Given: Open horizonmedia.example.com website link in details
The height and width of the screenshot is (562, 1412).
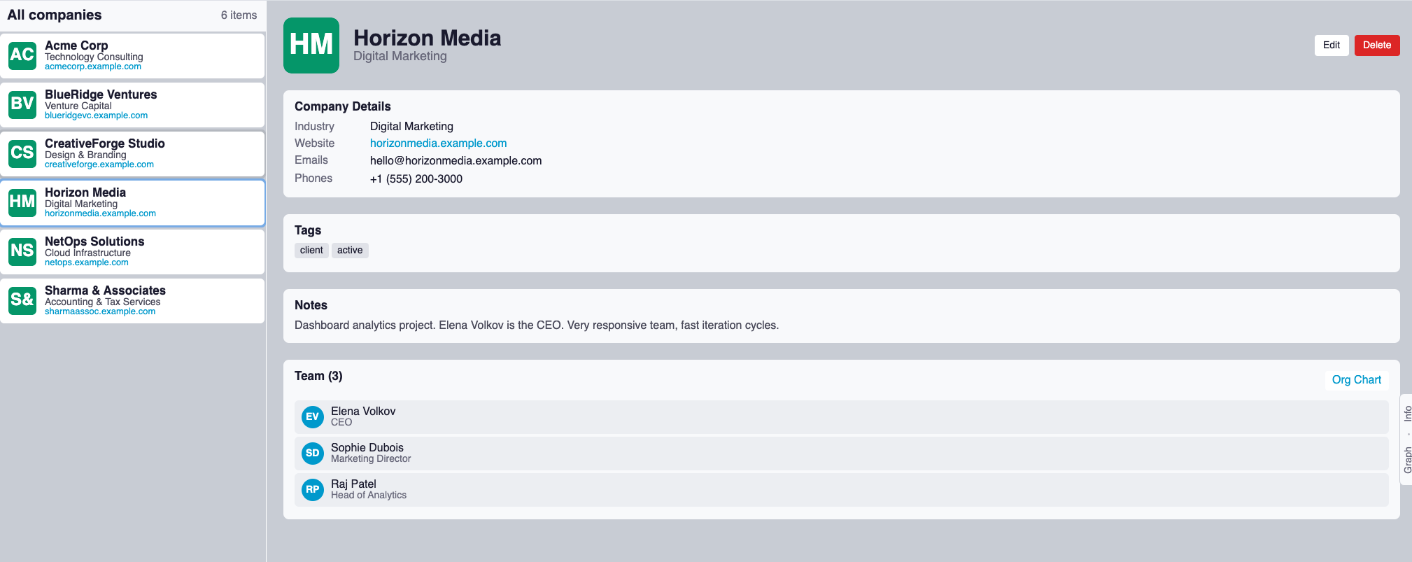Looking at the screenshot, I should 438,143.
